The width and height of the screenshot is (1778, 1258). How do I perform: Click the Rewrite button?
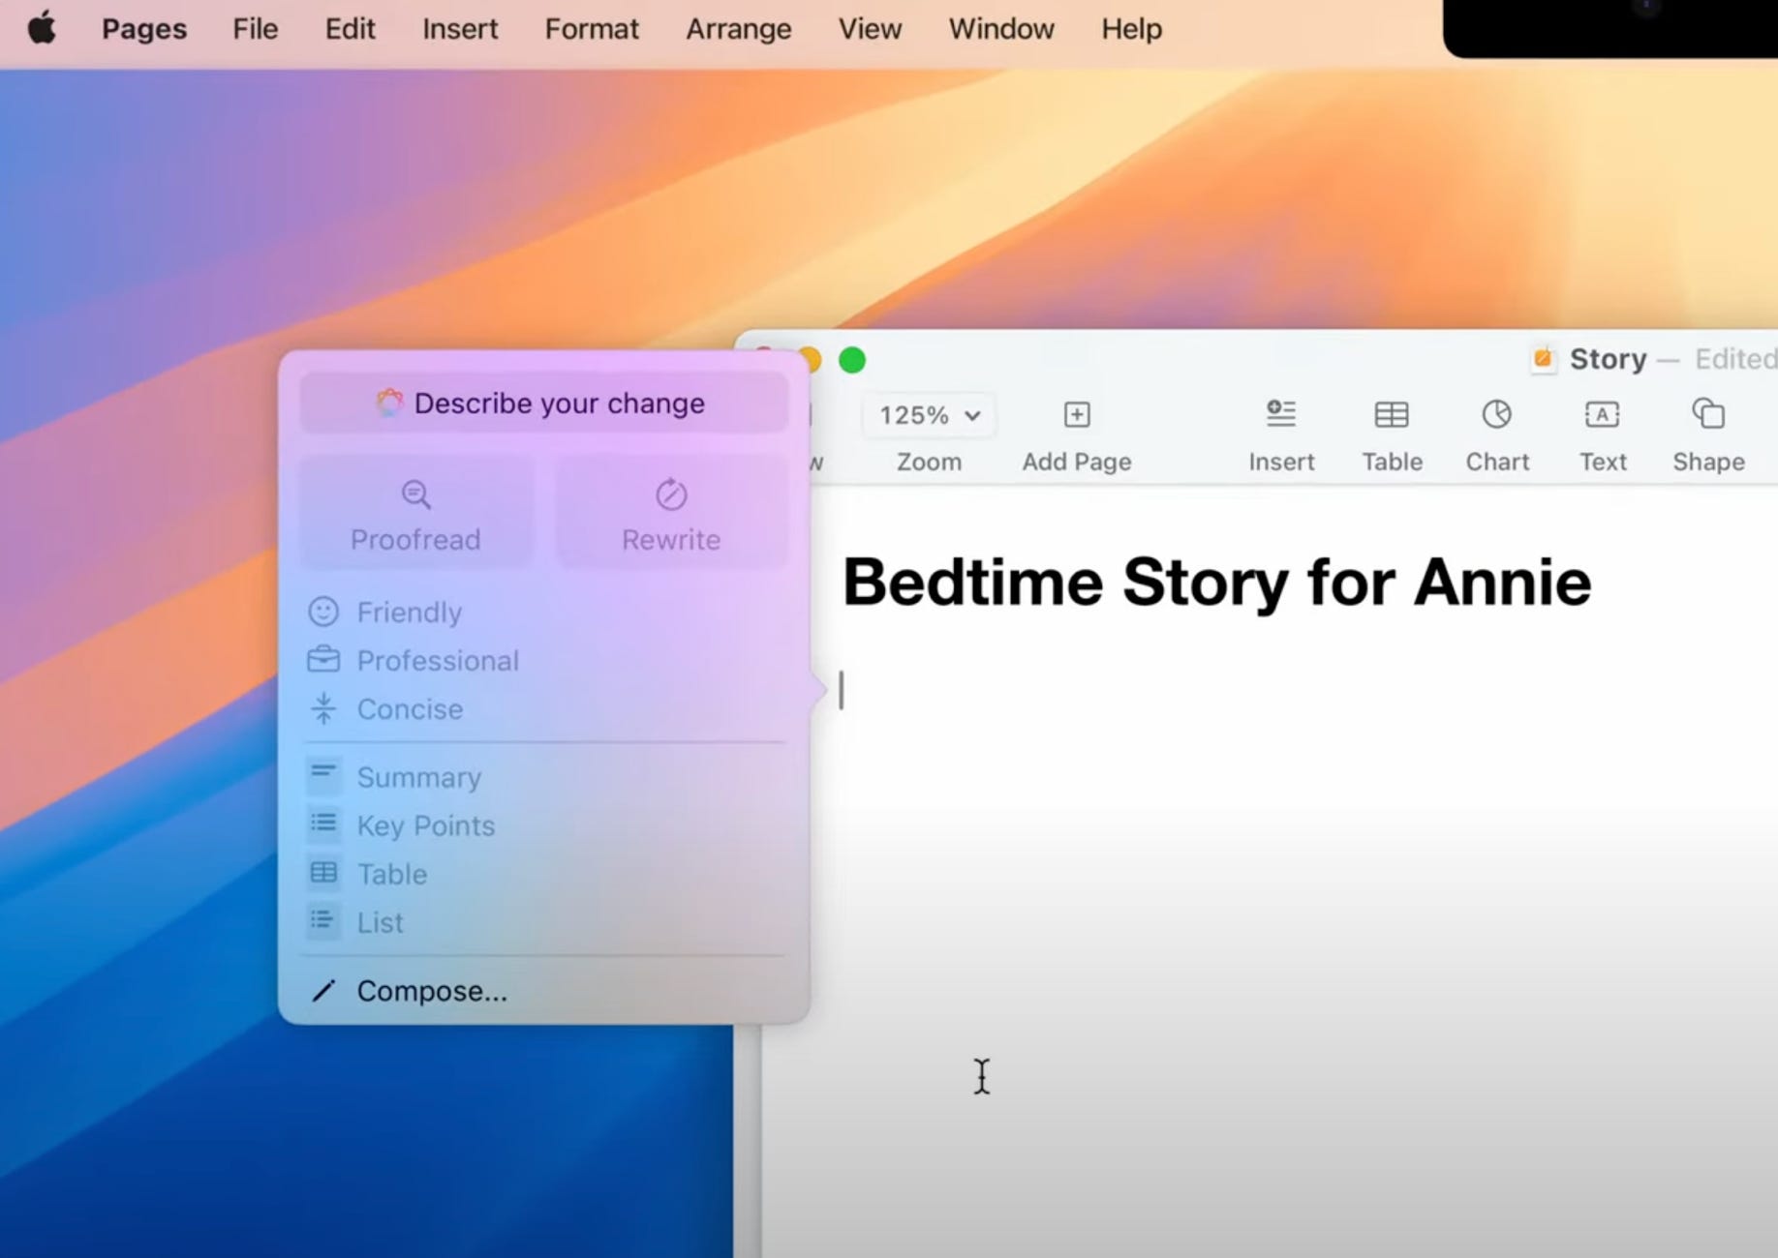pyautogui.click(x=671, y=513)
